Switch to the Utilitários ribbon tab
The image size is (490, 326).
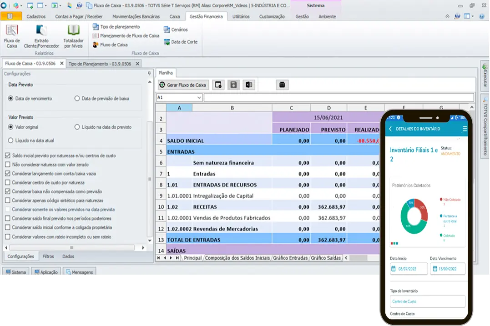pos(241,16)
